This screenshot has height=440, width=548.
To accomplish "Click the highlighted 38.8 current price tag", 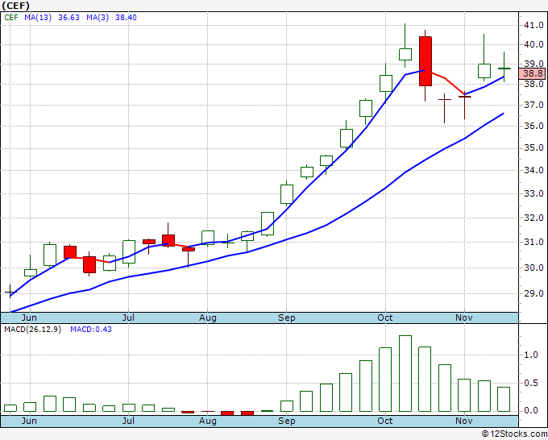I will point(533,73).
